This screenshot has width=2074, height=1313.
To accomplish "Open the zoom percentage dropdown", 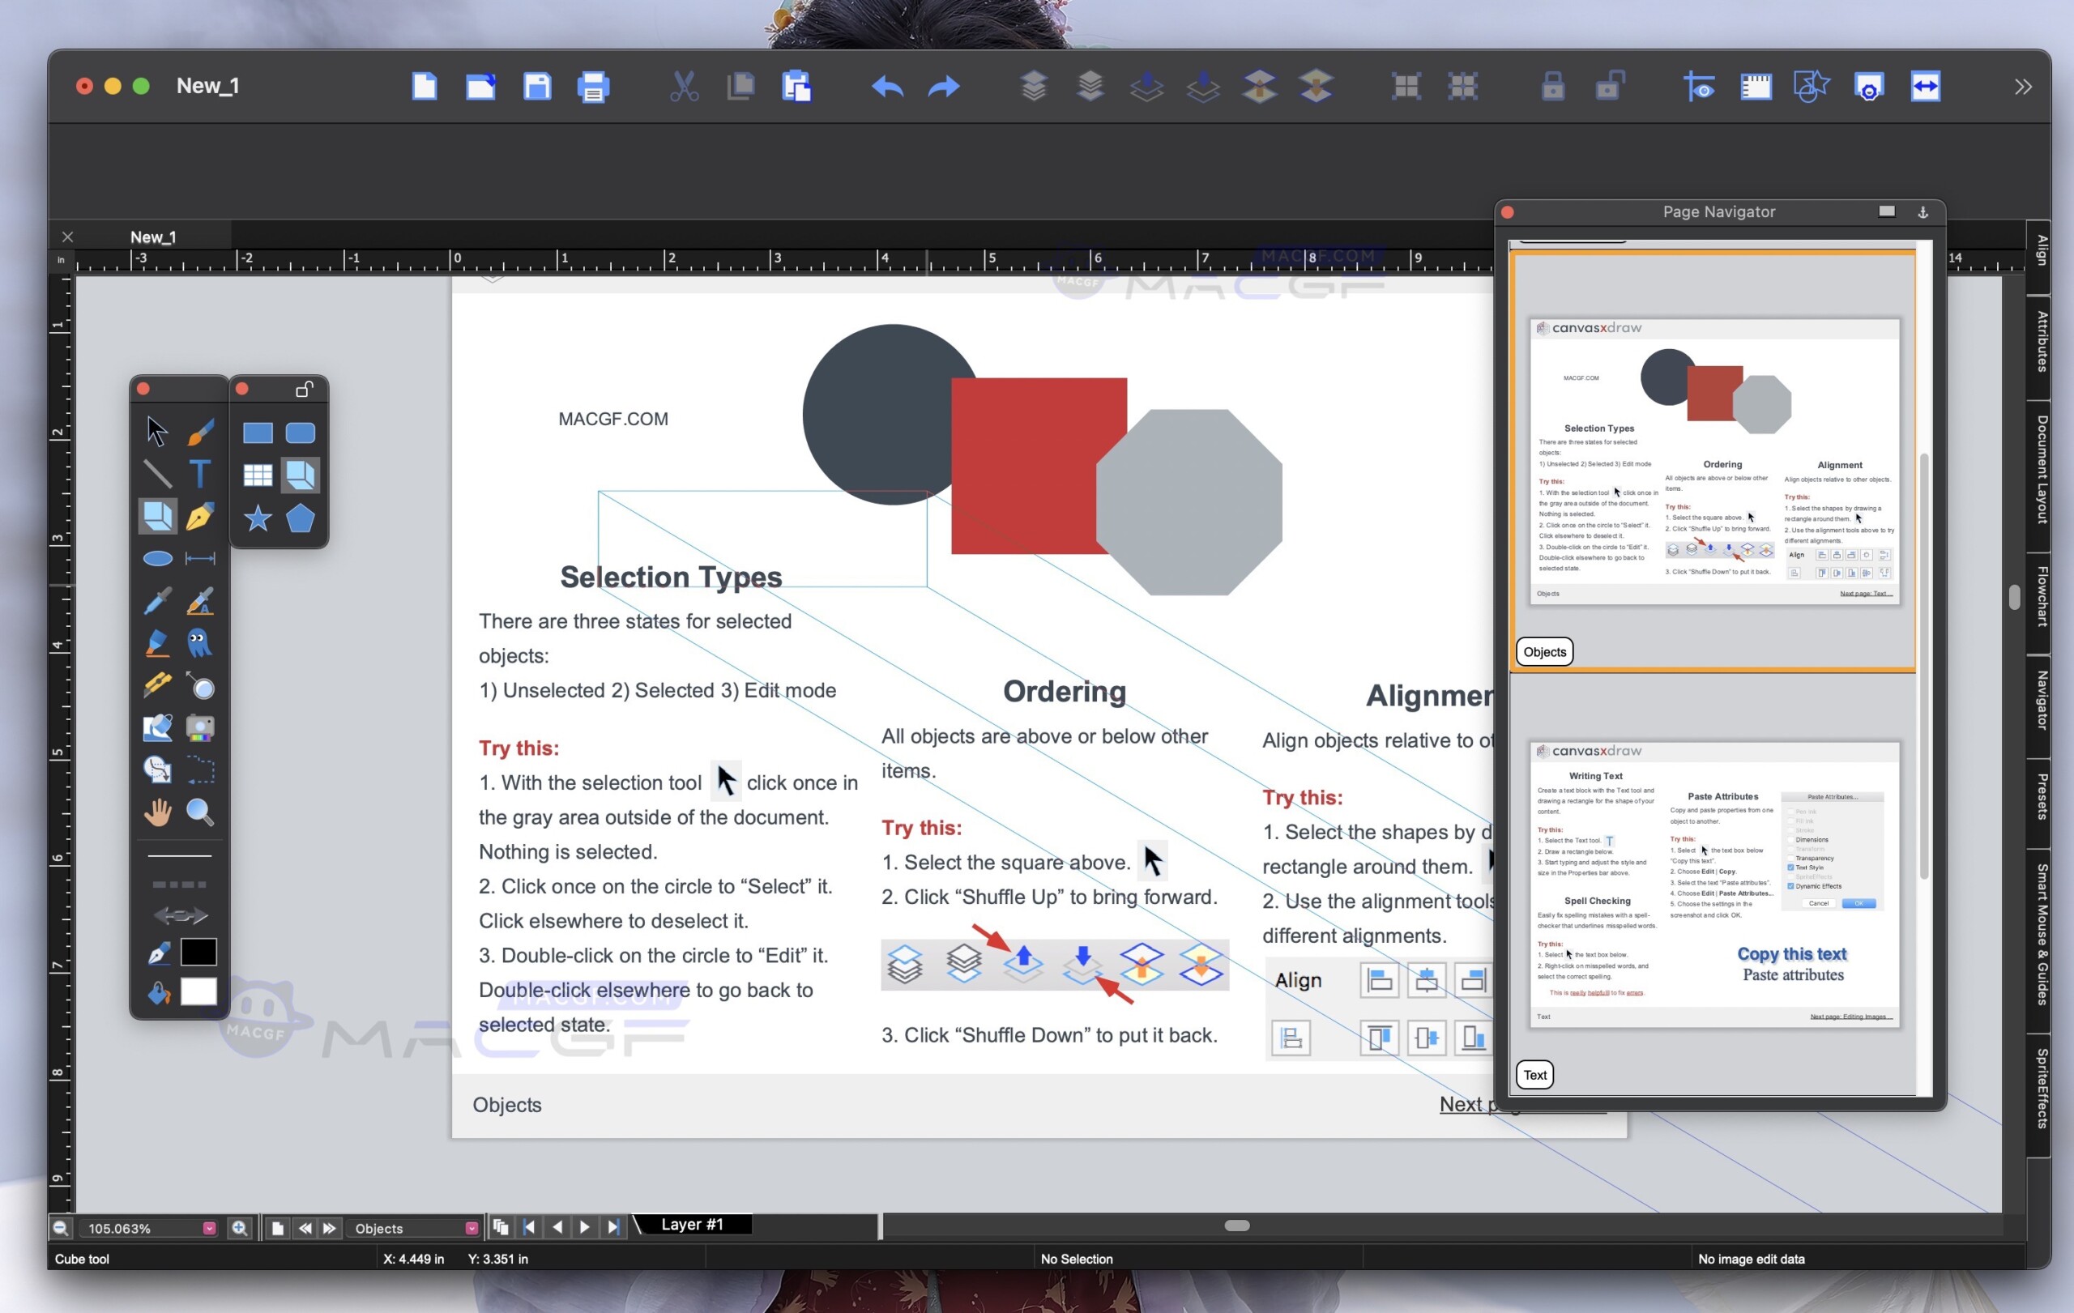I will [208, 1228].
